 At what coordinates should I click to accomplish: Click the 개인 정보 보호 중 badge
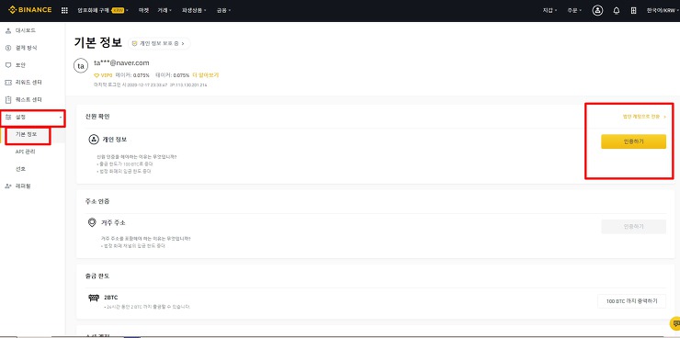point(159,43)
